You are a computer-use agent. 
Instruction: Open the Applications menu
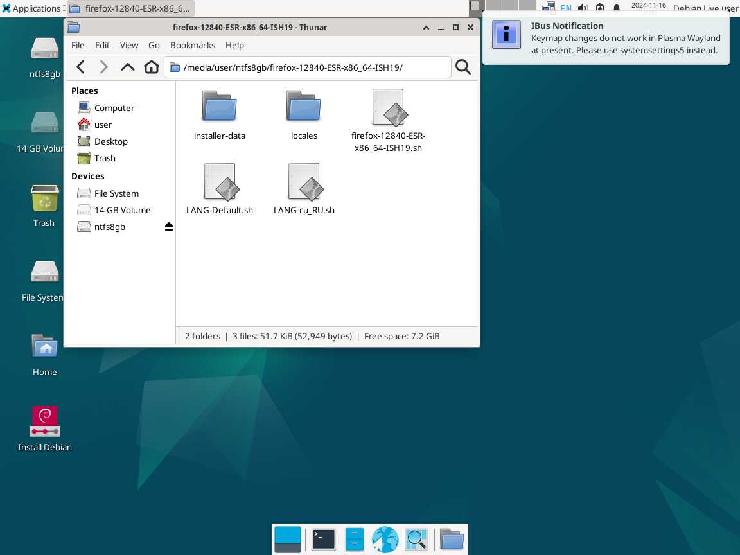[33, 8]
